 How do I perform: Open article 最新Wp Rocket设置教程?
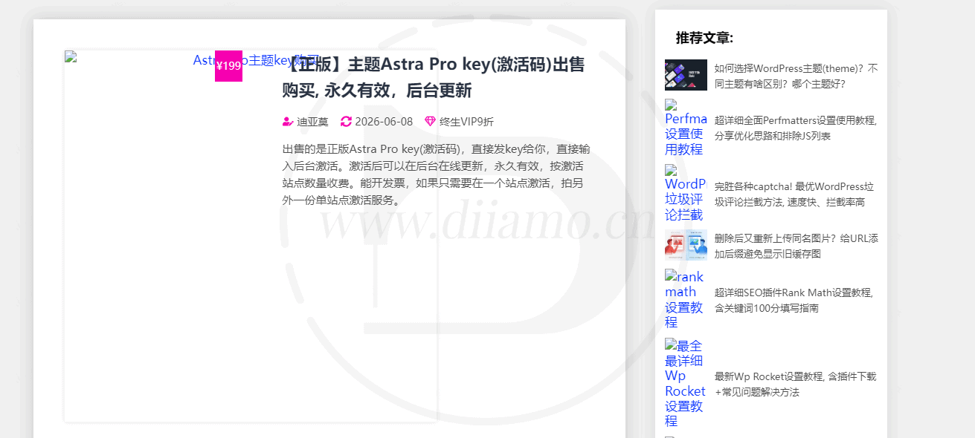(x=795, y=384)
